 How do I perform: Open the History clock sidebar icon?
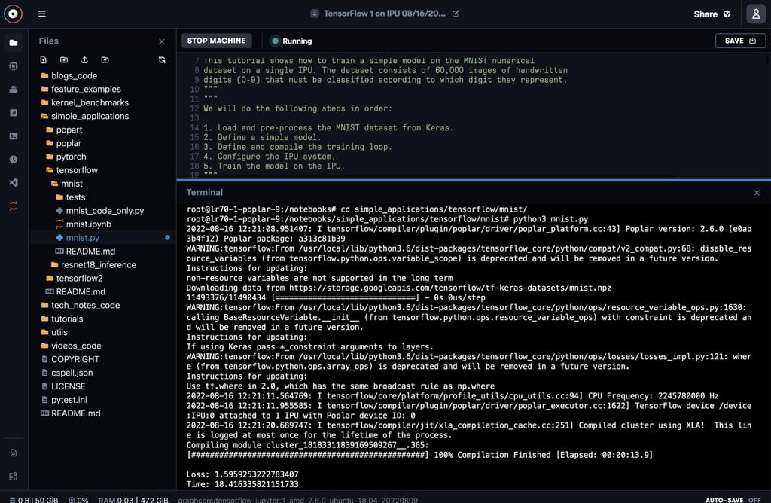click(x=14, y=160)
